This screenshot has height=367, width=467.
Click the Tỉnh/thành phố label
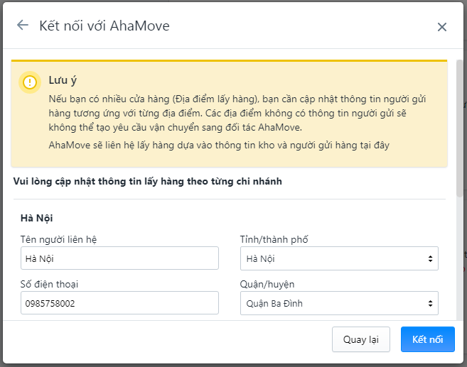[x=274, y=239]
